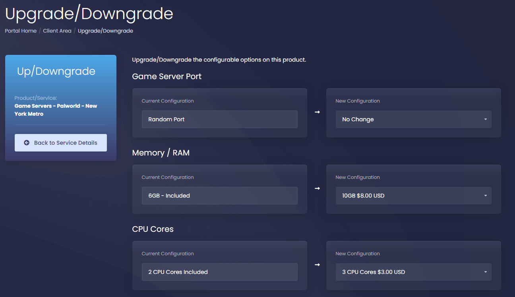Select the Upgrade/Downgrade breadcrumb item
The width and height of the screenshot is (515, 297).
tap(105, 31)
